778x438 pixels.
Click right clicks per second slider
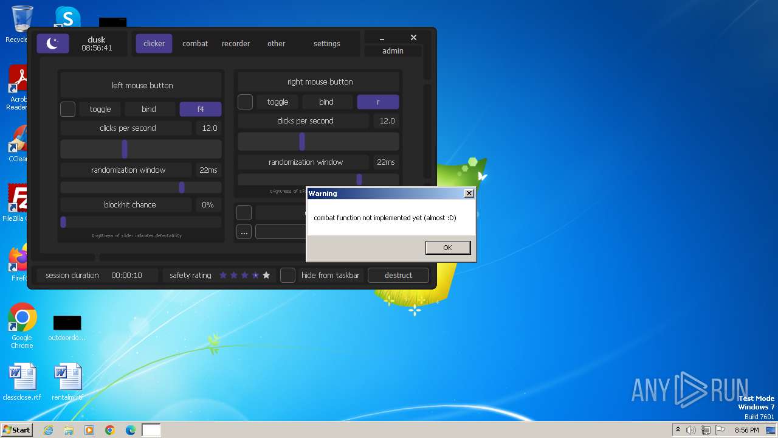[x=318, y=142]
